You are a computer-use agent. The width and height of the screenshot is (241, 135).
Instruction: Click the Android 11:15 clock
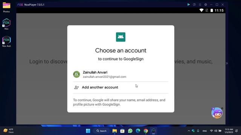[x=219, y=10]
